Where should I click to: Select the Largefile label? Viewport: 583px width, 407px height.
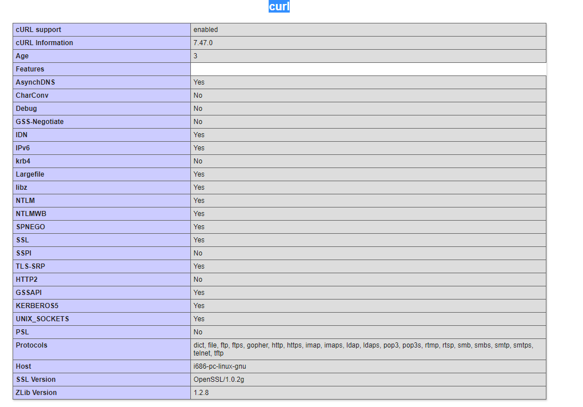[x=30, y=174]
